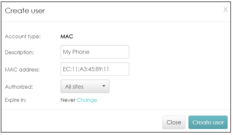Screen dimensions: 233x135
Task: Click the bold MAC account type value
Action: pyautogui.click(x=67, y=36)
